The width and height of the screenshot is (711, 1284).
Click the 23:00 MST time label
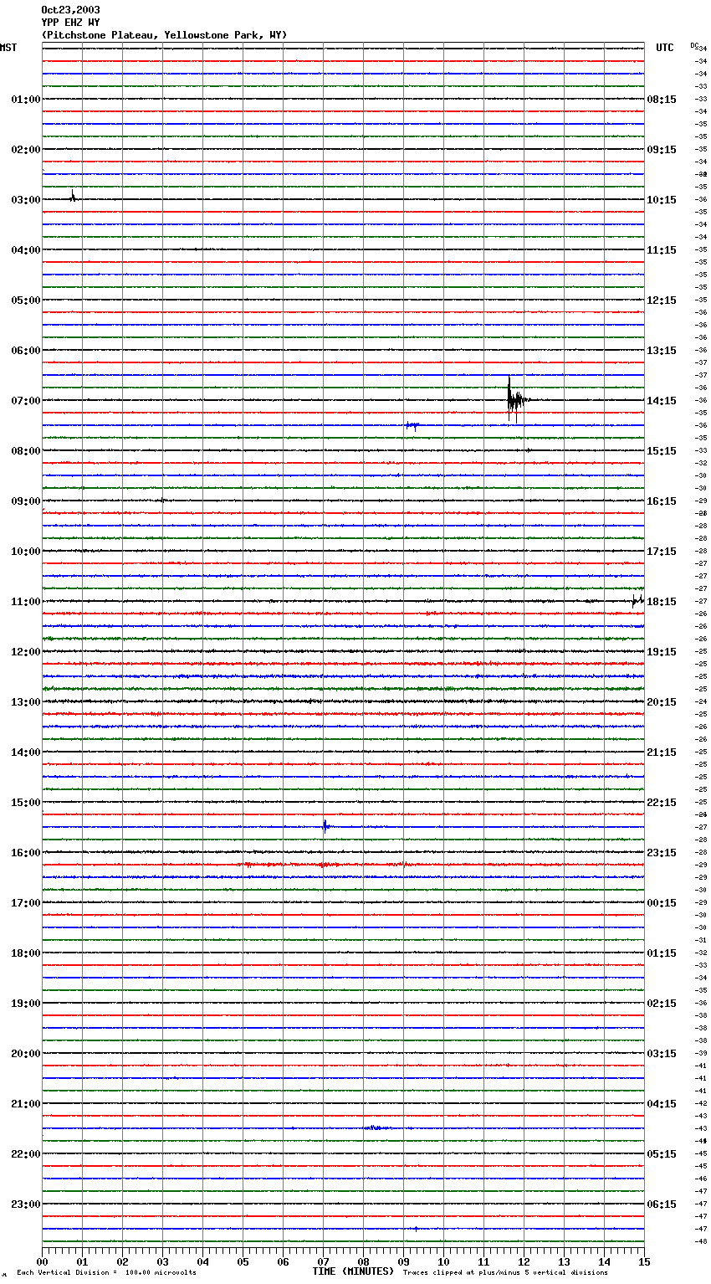[x=26, y=1204]
